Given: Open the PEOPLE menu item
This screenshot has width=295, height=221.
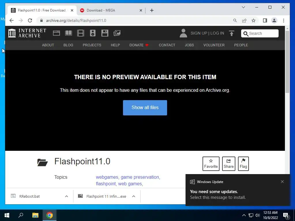Looking at the screenshot, I should 241,45.
